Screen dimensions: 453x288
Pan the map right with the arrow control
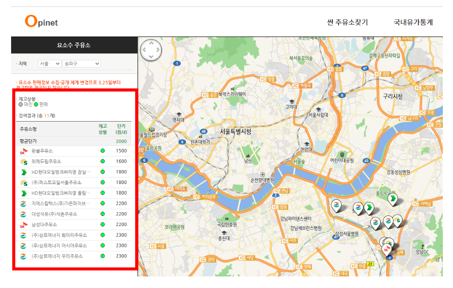[158, 50]
